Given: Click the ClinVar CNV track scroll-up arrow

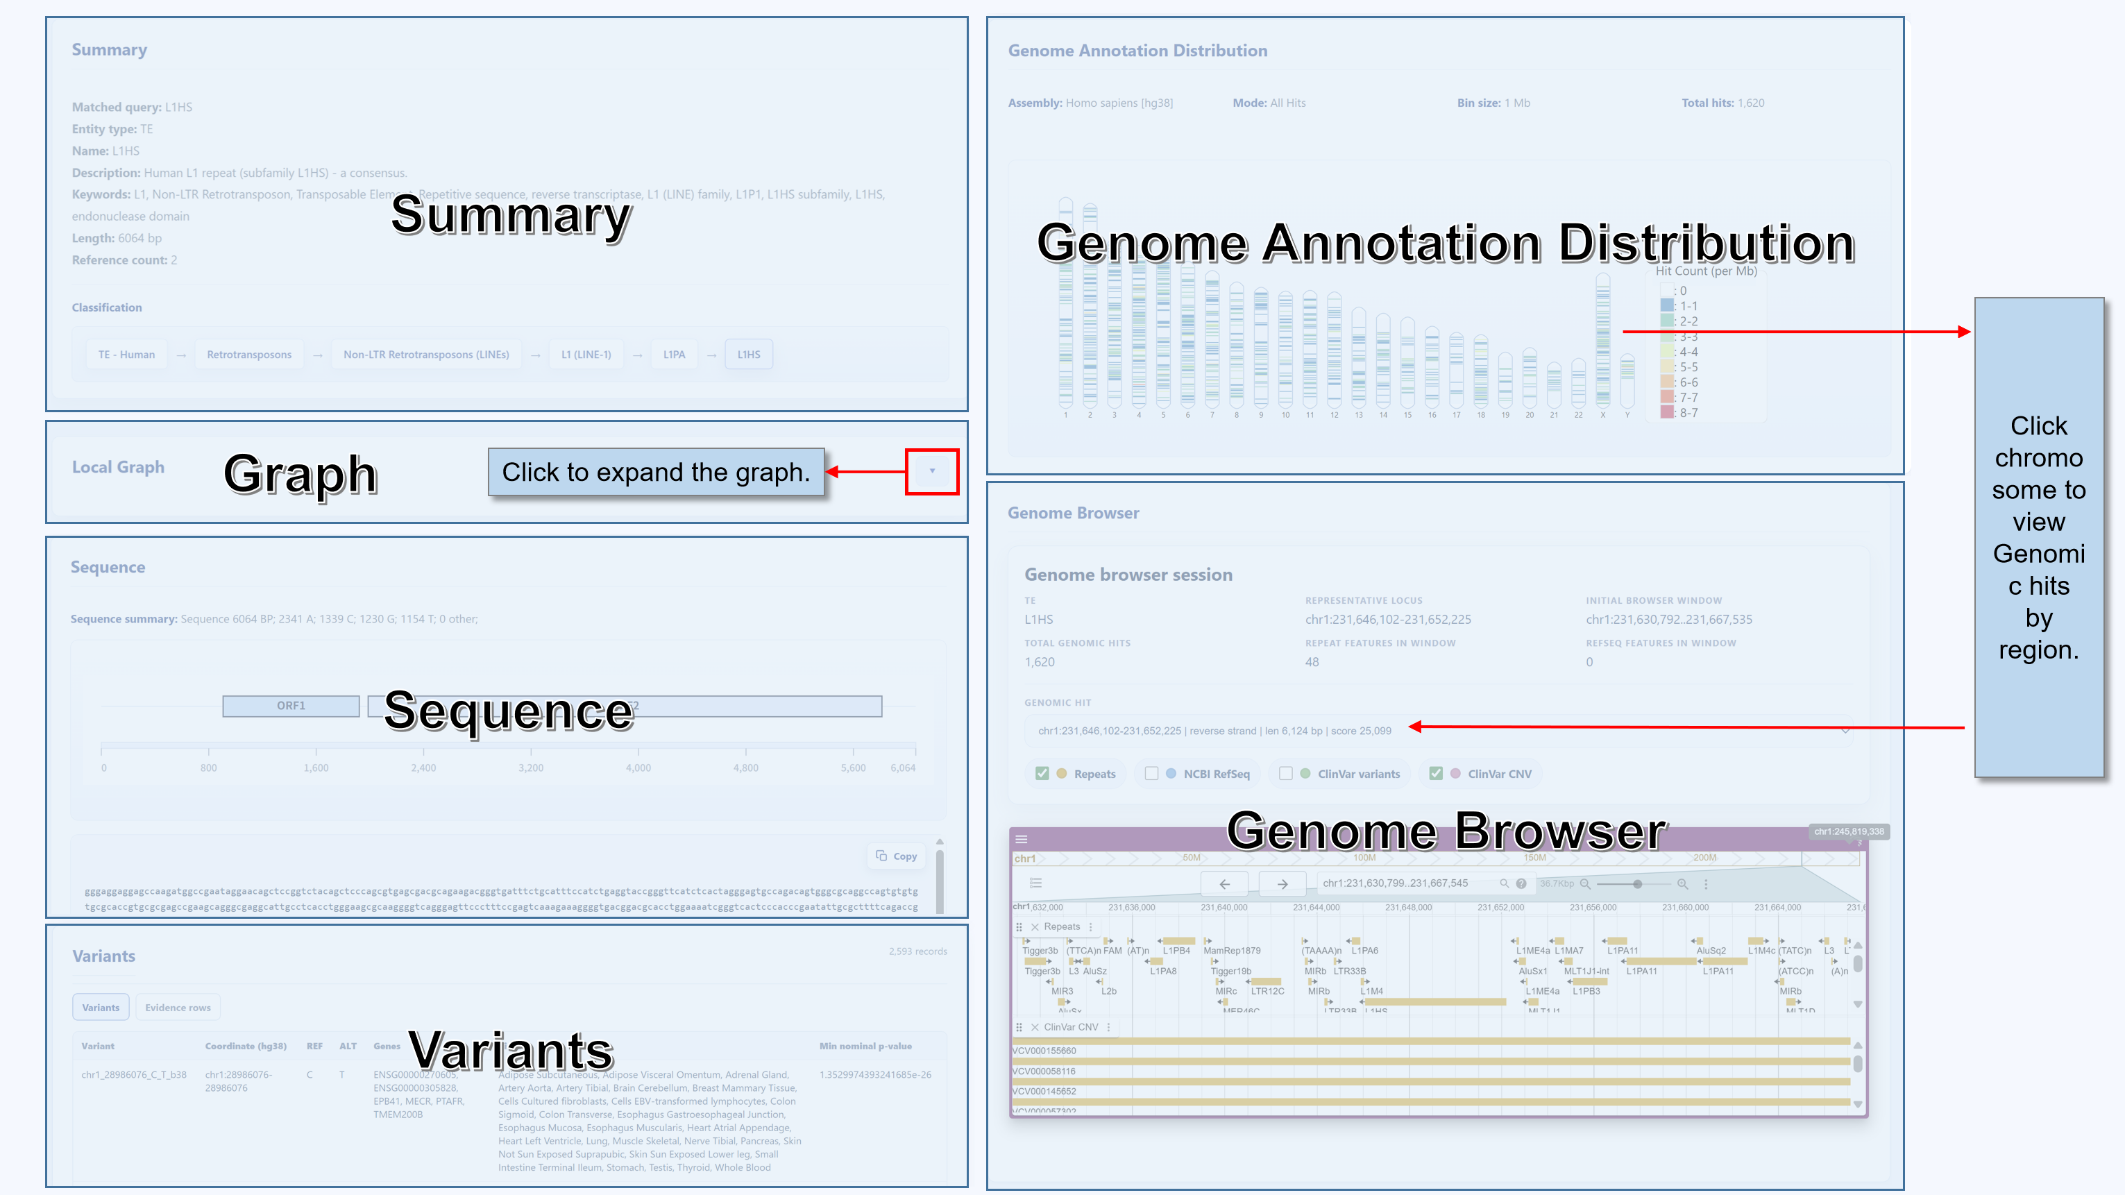Looking at the screenshot, I should click(1858, 1045).
